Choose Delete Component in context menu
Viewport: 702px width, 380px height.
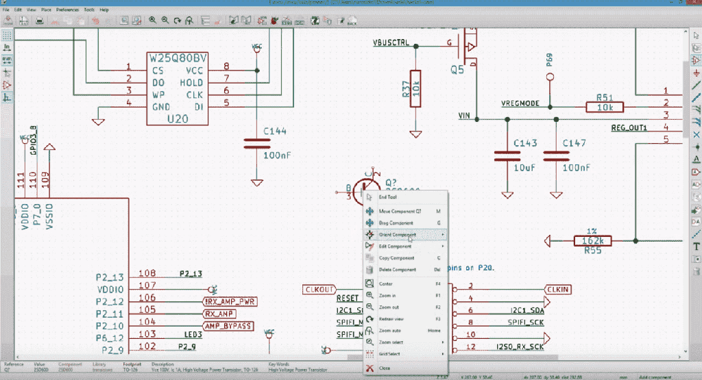(406, 270)
